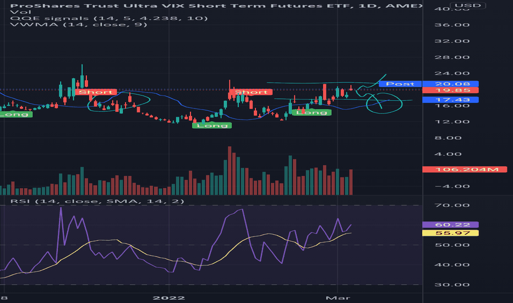513x303 pixels.
Task: Click the yellow 55.97 RSI average tag
Action: click(450, 233)
